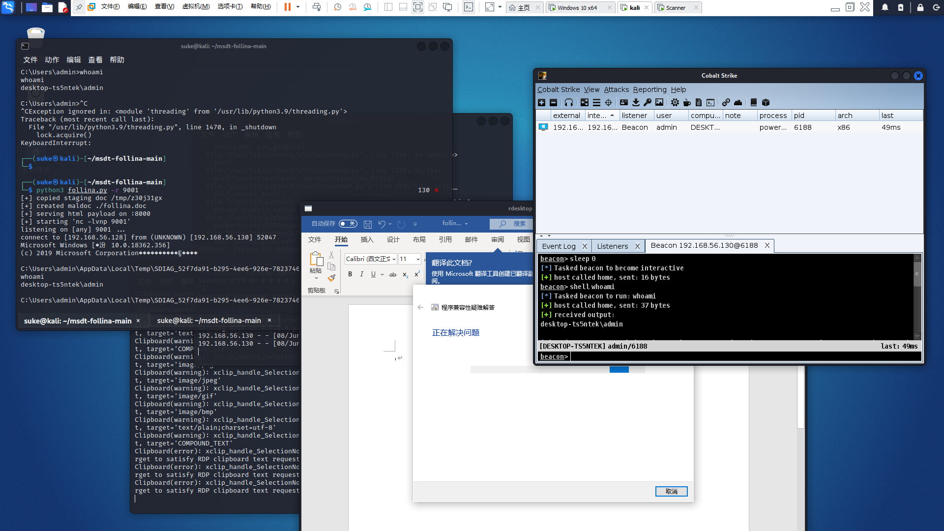Toggle VMware pin toolbar icon
Screen dimensions: 944x531
pyautogui.click(x=79, y=7)
